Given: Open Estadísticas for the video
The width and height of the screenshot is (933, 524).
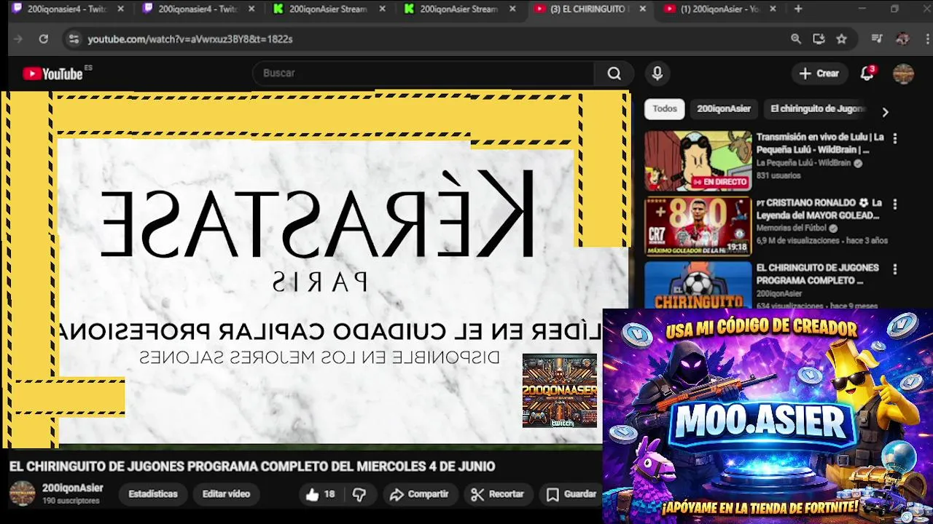Looking at the screenshot, I should (153, 494).
